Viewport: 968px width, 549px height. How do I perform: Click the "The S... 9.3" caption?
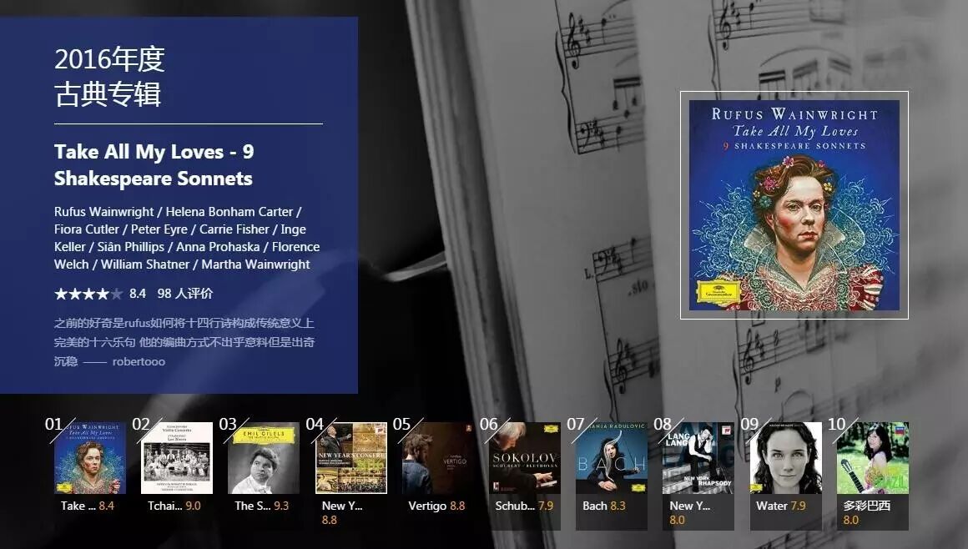click(x=262, y=506)
